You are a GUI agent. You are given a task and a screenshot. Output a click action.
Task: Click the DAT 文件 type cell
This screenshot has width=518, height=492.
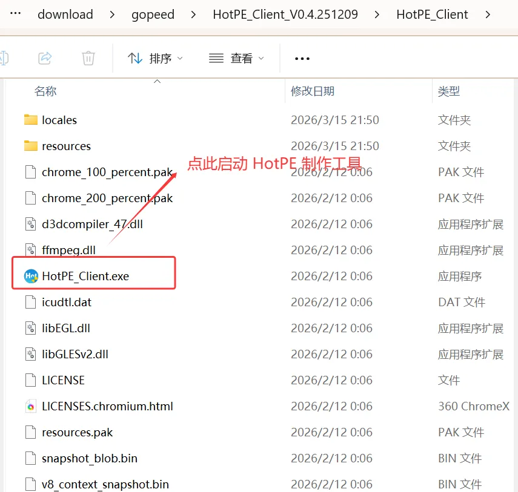pos(462,302)
